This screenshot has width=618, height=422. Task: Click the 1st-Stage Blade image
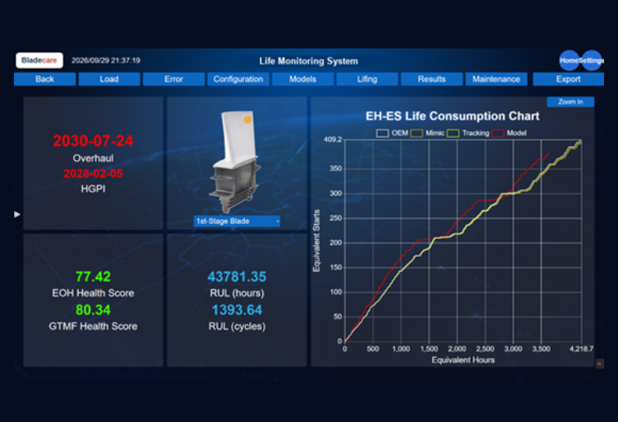[x=235, y=162]
